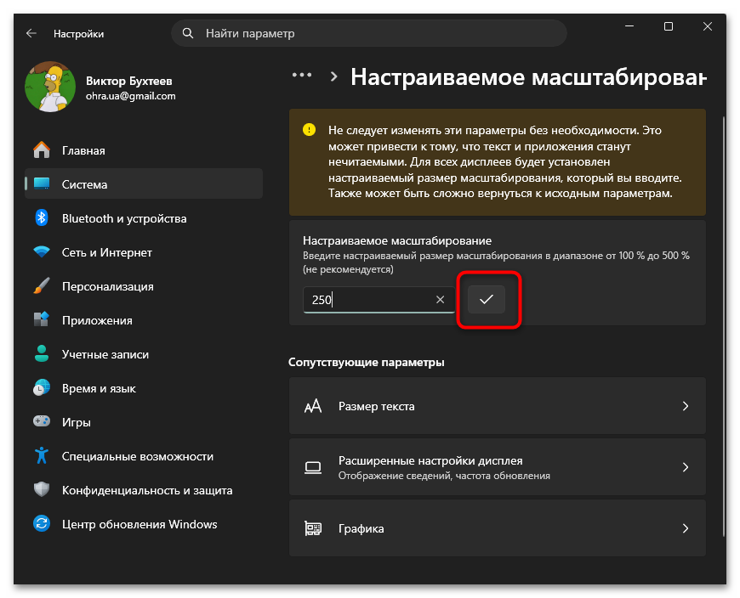
Task: Click the Bluetooth icon in sidebar
Action: pos(42,217)
